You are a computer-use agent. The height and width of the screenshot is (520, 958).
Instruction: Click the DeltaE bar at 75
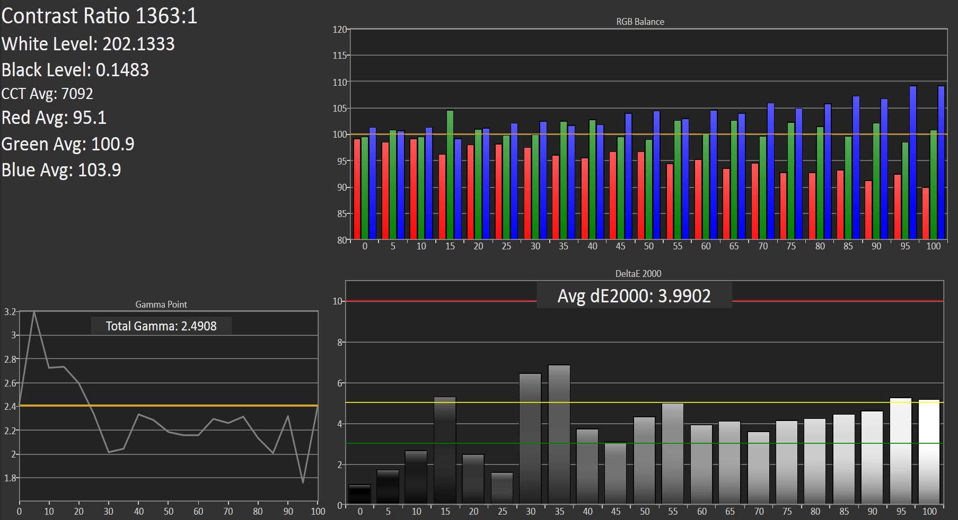tap(787, 462)
